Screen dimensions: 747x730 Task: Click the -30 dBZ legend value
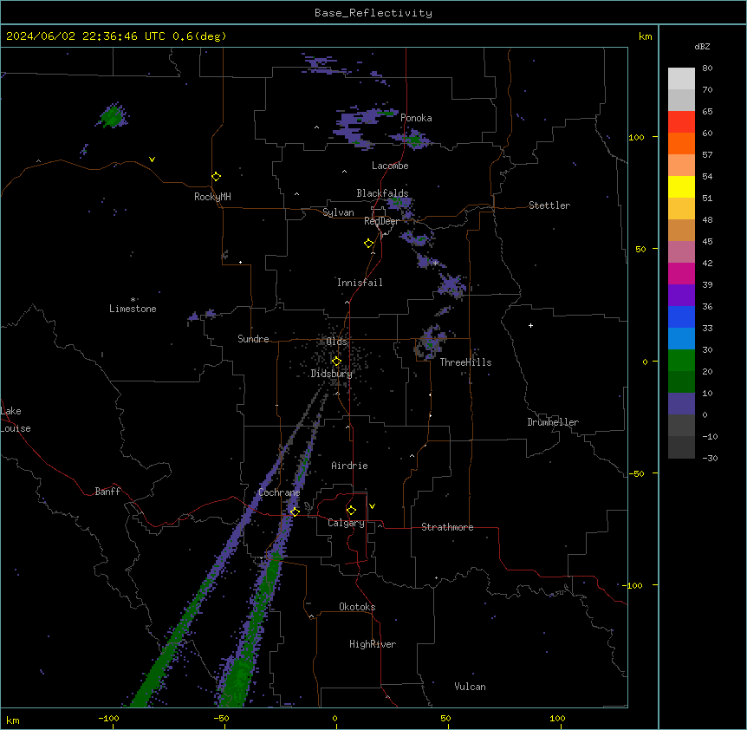(710, 458)
